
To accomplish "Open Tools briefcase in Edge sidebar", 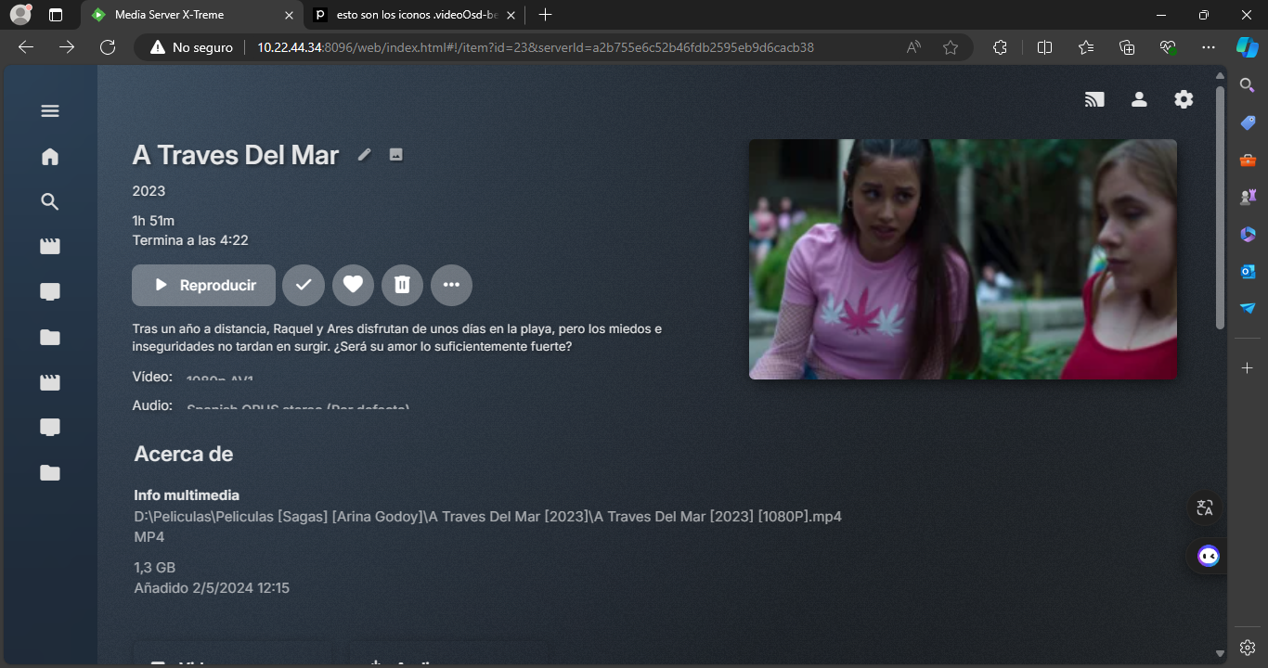I will [1248, 160].
